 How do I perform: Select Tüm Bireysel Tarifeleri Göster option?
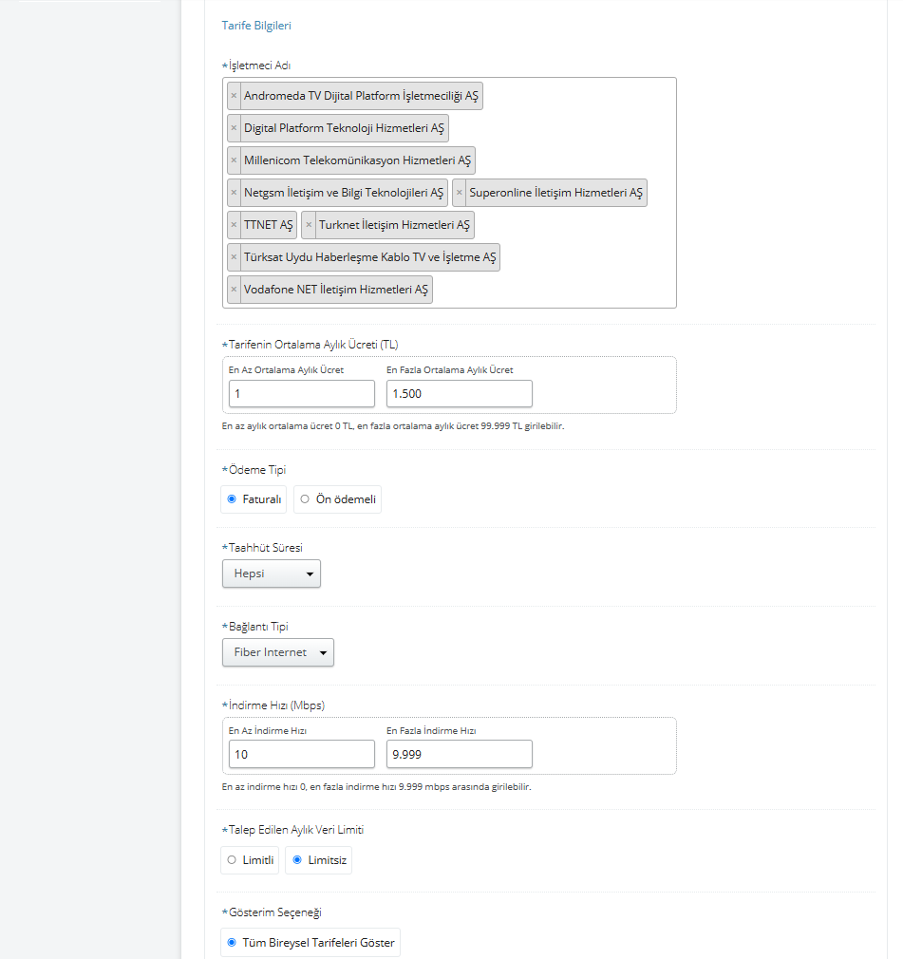232,943
